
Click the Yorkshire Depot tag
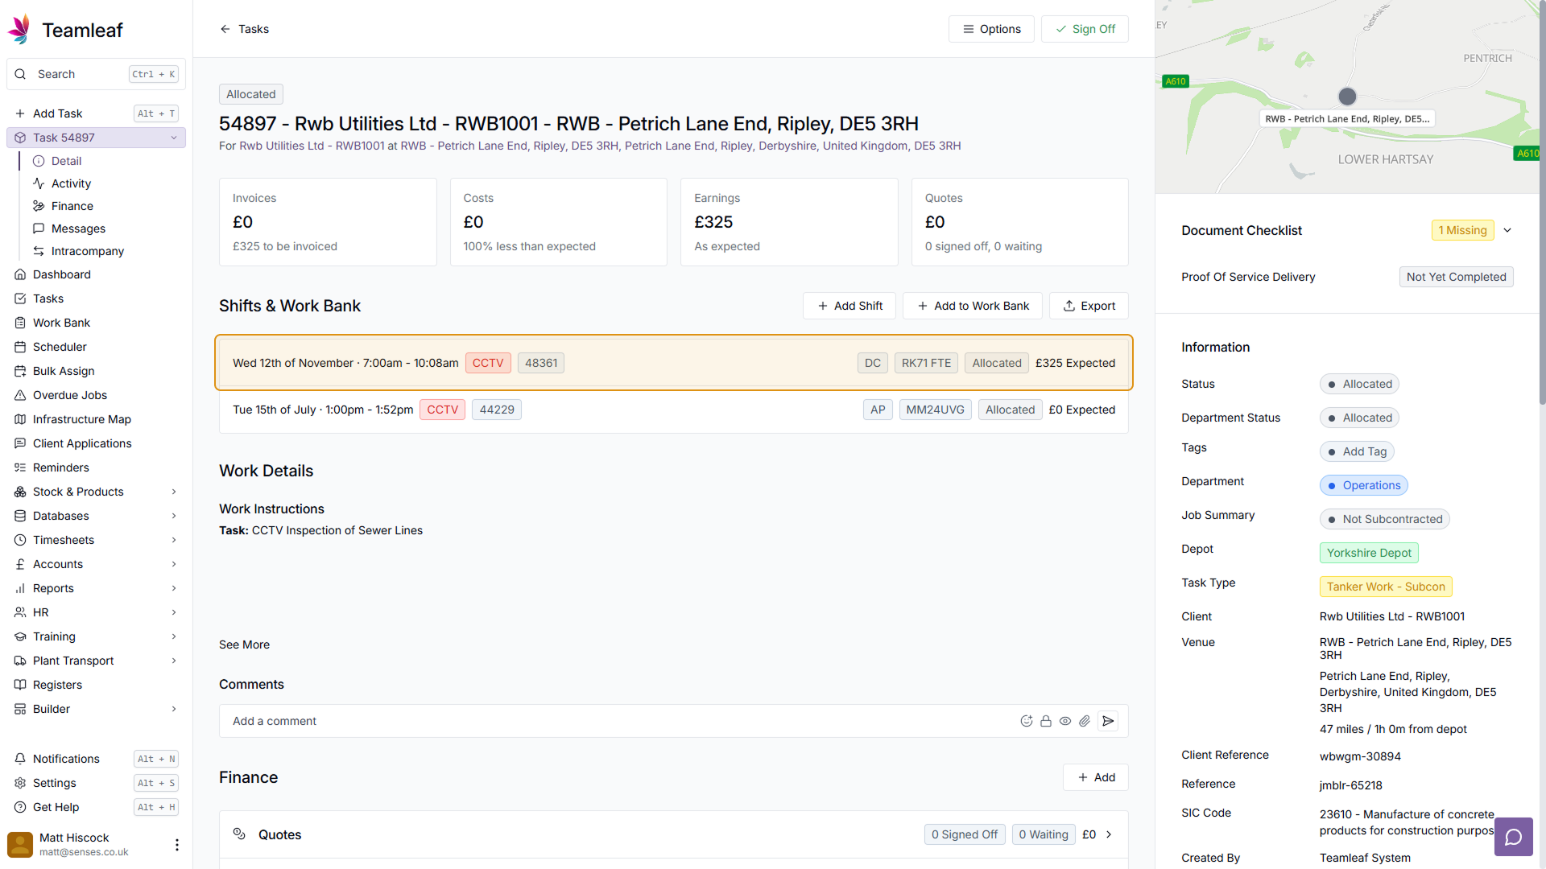(x=1369, y=553)
